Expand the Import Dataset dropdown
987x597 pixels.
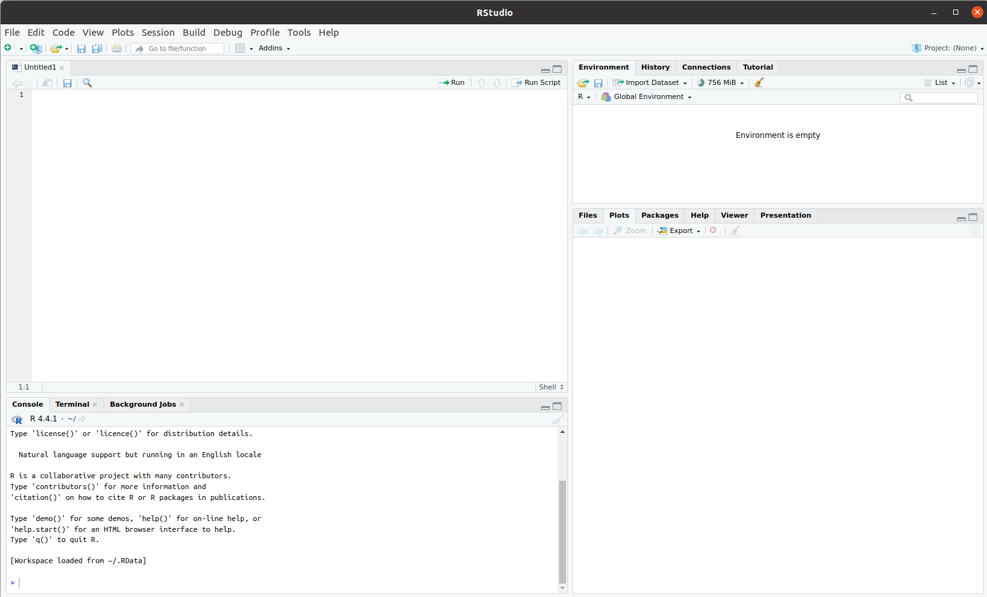pyautogui.click(x=650, y=82)
